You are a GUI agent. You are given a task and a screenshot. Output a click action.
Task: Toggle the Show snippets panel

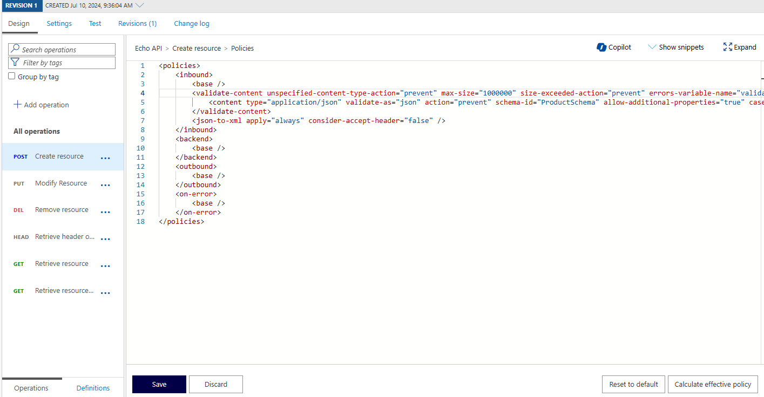click(675, 47)
